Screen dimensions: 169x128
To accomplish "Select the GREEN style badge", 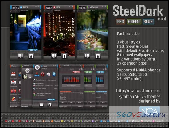I will click(134, 22).
